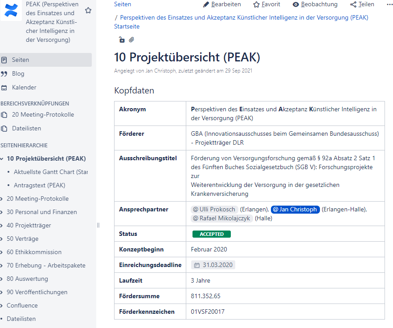
Task: Expand the Confluence tree node
Action: pyautogui.click(x=2, y=306)
